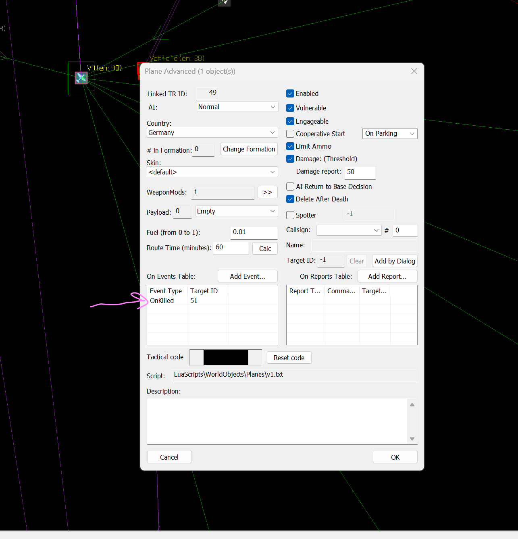Uncheck the Enabled checkbox
This screenshot has width=518, height=539.
[290, 93]
